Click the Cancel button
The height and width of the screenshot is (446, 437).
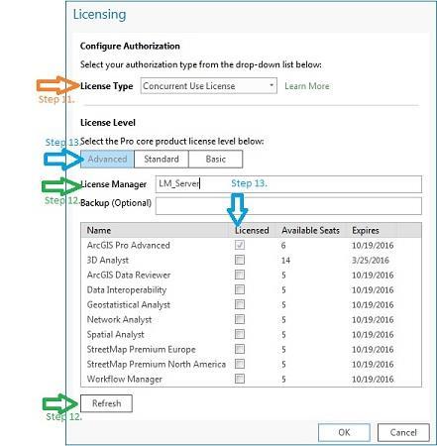(x=403, y=432)
